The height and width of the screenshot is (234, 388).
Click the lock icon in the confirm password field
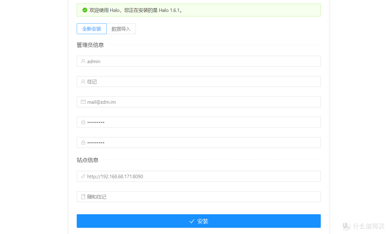coord(82,142)
